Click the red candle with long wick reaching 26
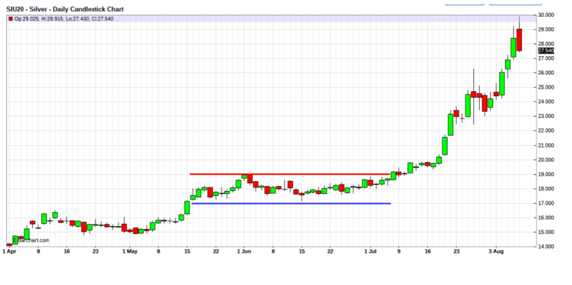The width and height of the screenshot is (572, 285). [474, 94]
